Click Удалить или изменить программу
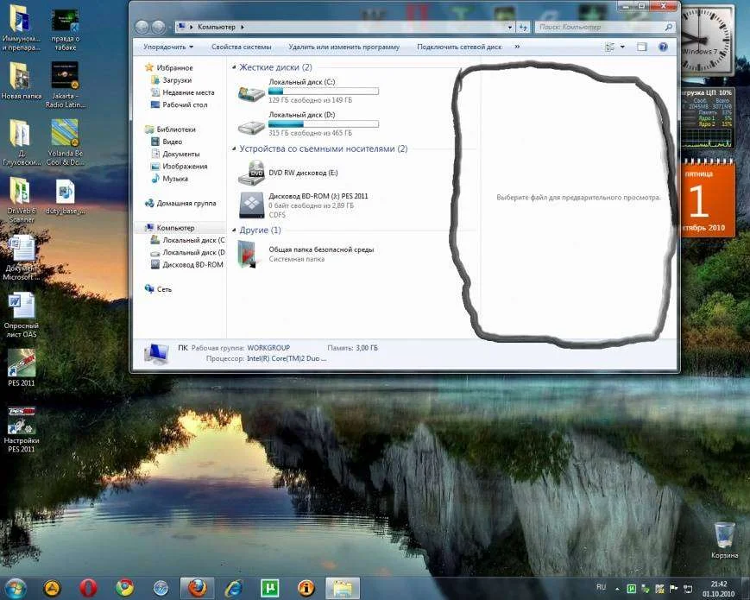 [343, 47]
